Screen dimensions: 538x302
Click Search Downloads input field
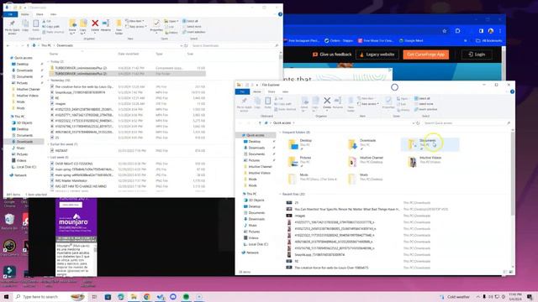pos(235,45)
